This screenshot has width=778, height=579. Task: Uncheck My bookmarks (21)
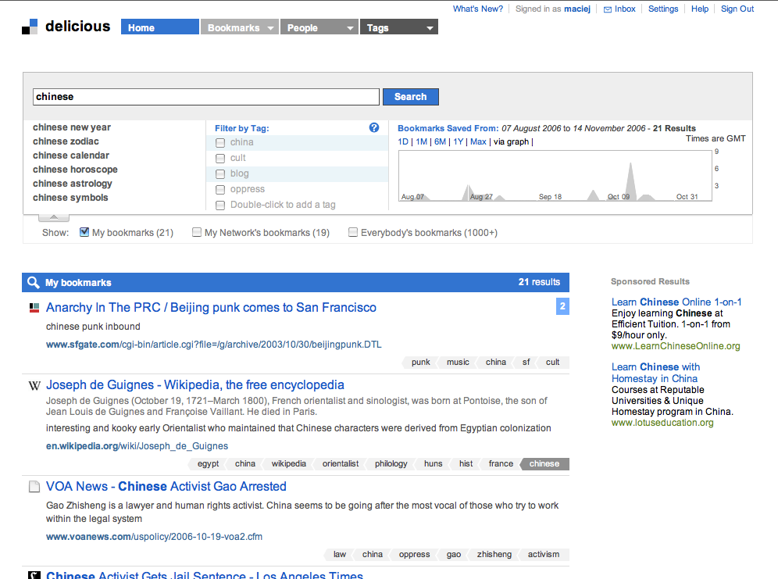[84, 232]
